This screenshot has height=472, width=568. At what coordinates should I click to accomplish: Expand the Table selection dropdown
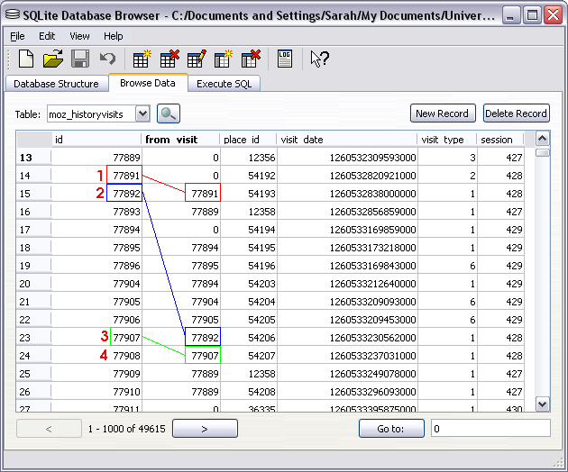(x=142, y=113)
